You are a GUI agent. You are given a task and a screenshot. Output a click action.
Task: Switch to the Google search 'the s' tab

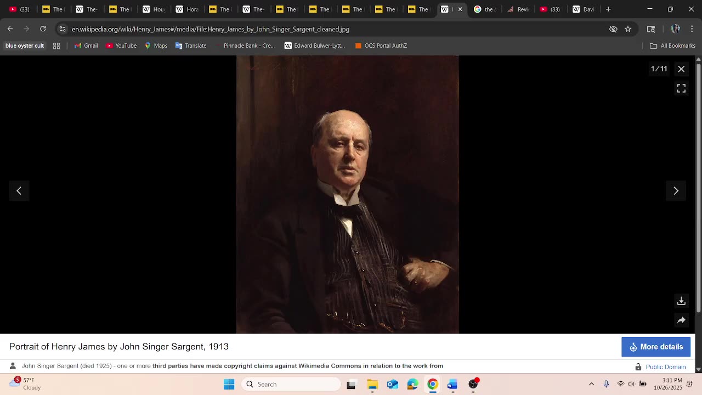(485, 9)
